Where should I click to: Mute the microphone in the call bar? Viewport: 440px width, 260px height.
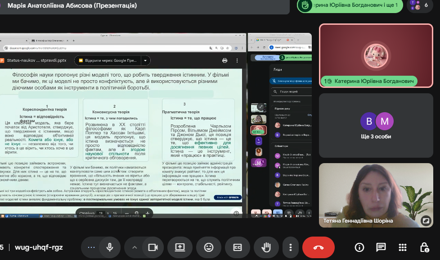click(109, 247)
